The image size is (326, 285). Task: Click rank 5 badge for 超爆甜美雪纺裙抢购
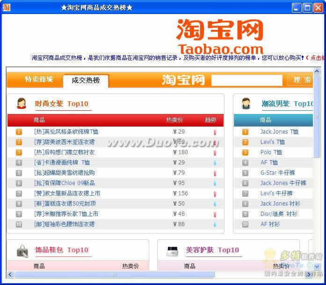tap(19, 173)
